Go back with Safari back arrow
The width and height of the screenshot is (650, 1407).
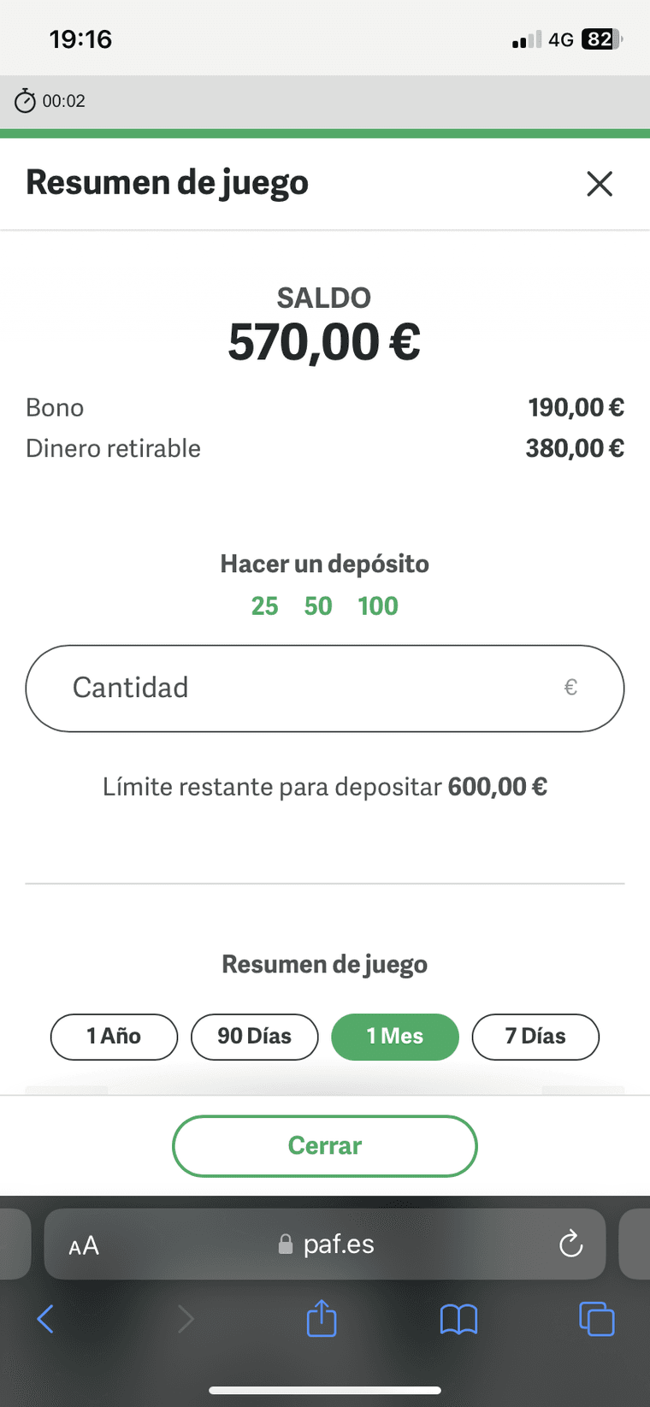45,1319
